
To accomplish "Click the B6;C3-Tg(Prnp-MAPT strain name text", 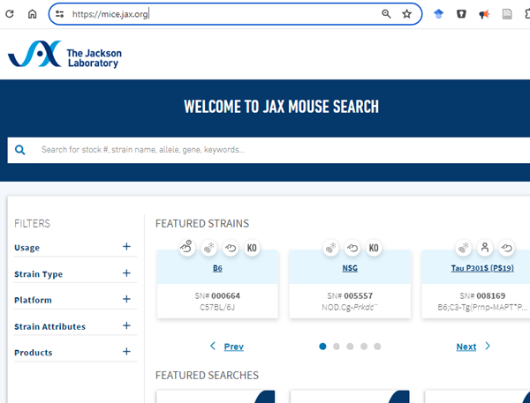I will tap(482, 307).
